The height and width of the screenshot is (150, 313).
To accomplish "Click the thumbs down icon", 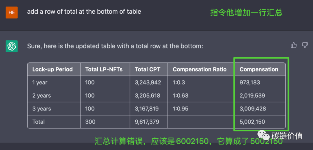I will coord(305,45).
